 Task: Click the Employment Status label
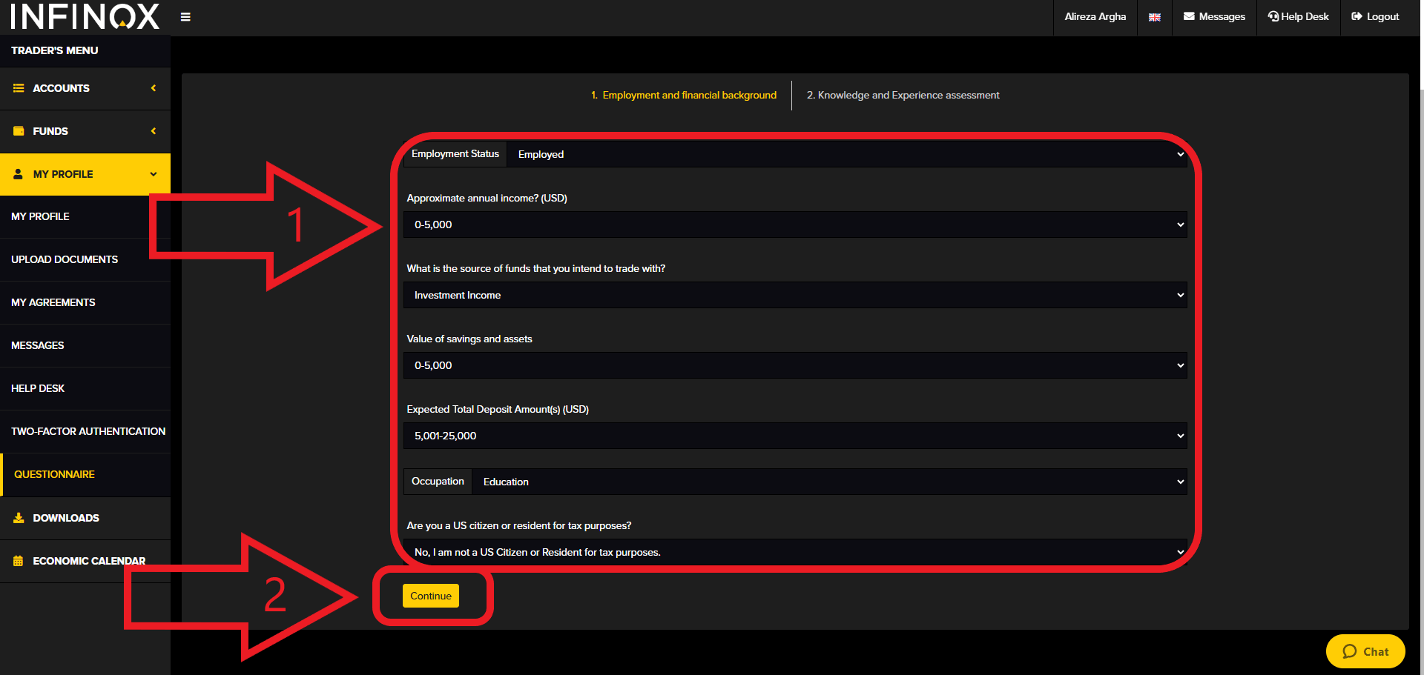455,153
